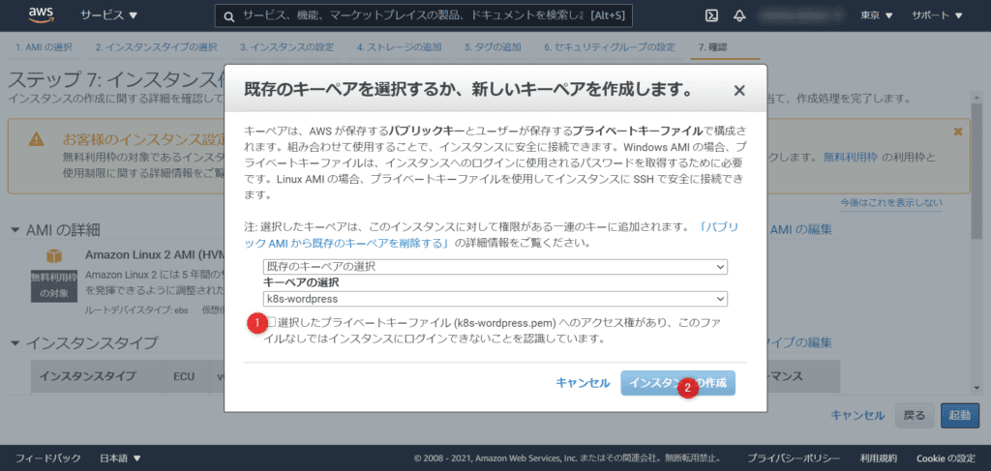
Task: Open the 既存のキーペアの選択 dropdown
Action: point(495,266)
